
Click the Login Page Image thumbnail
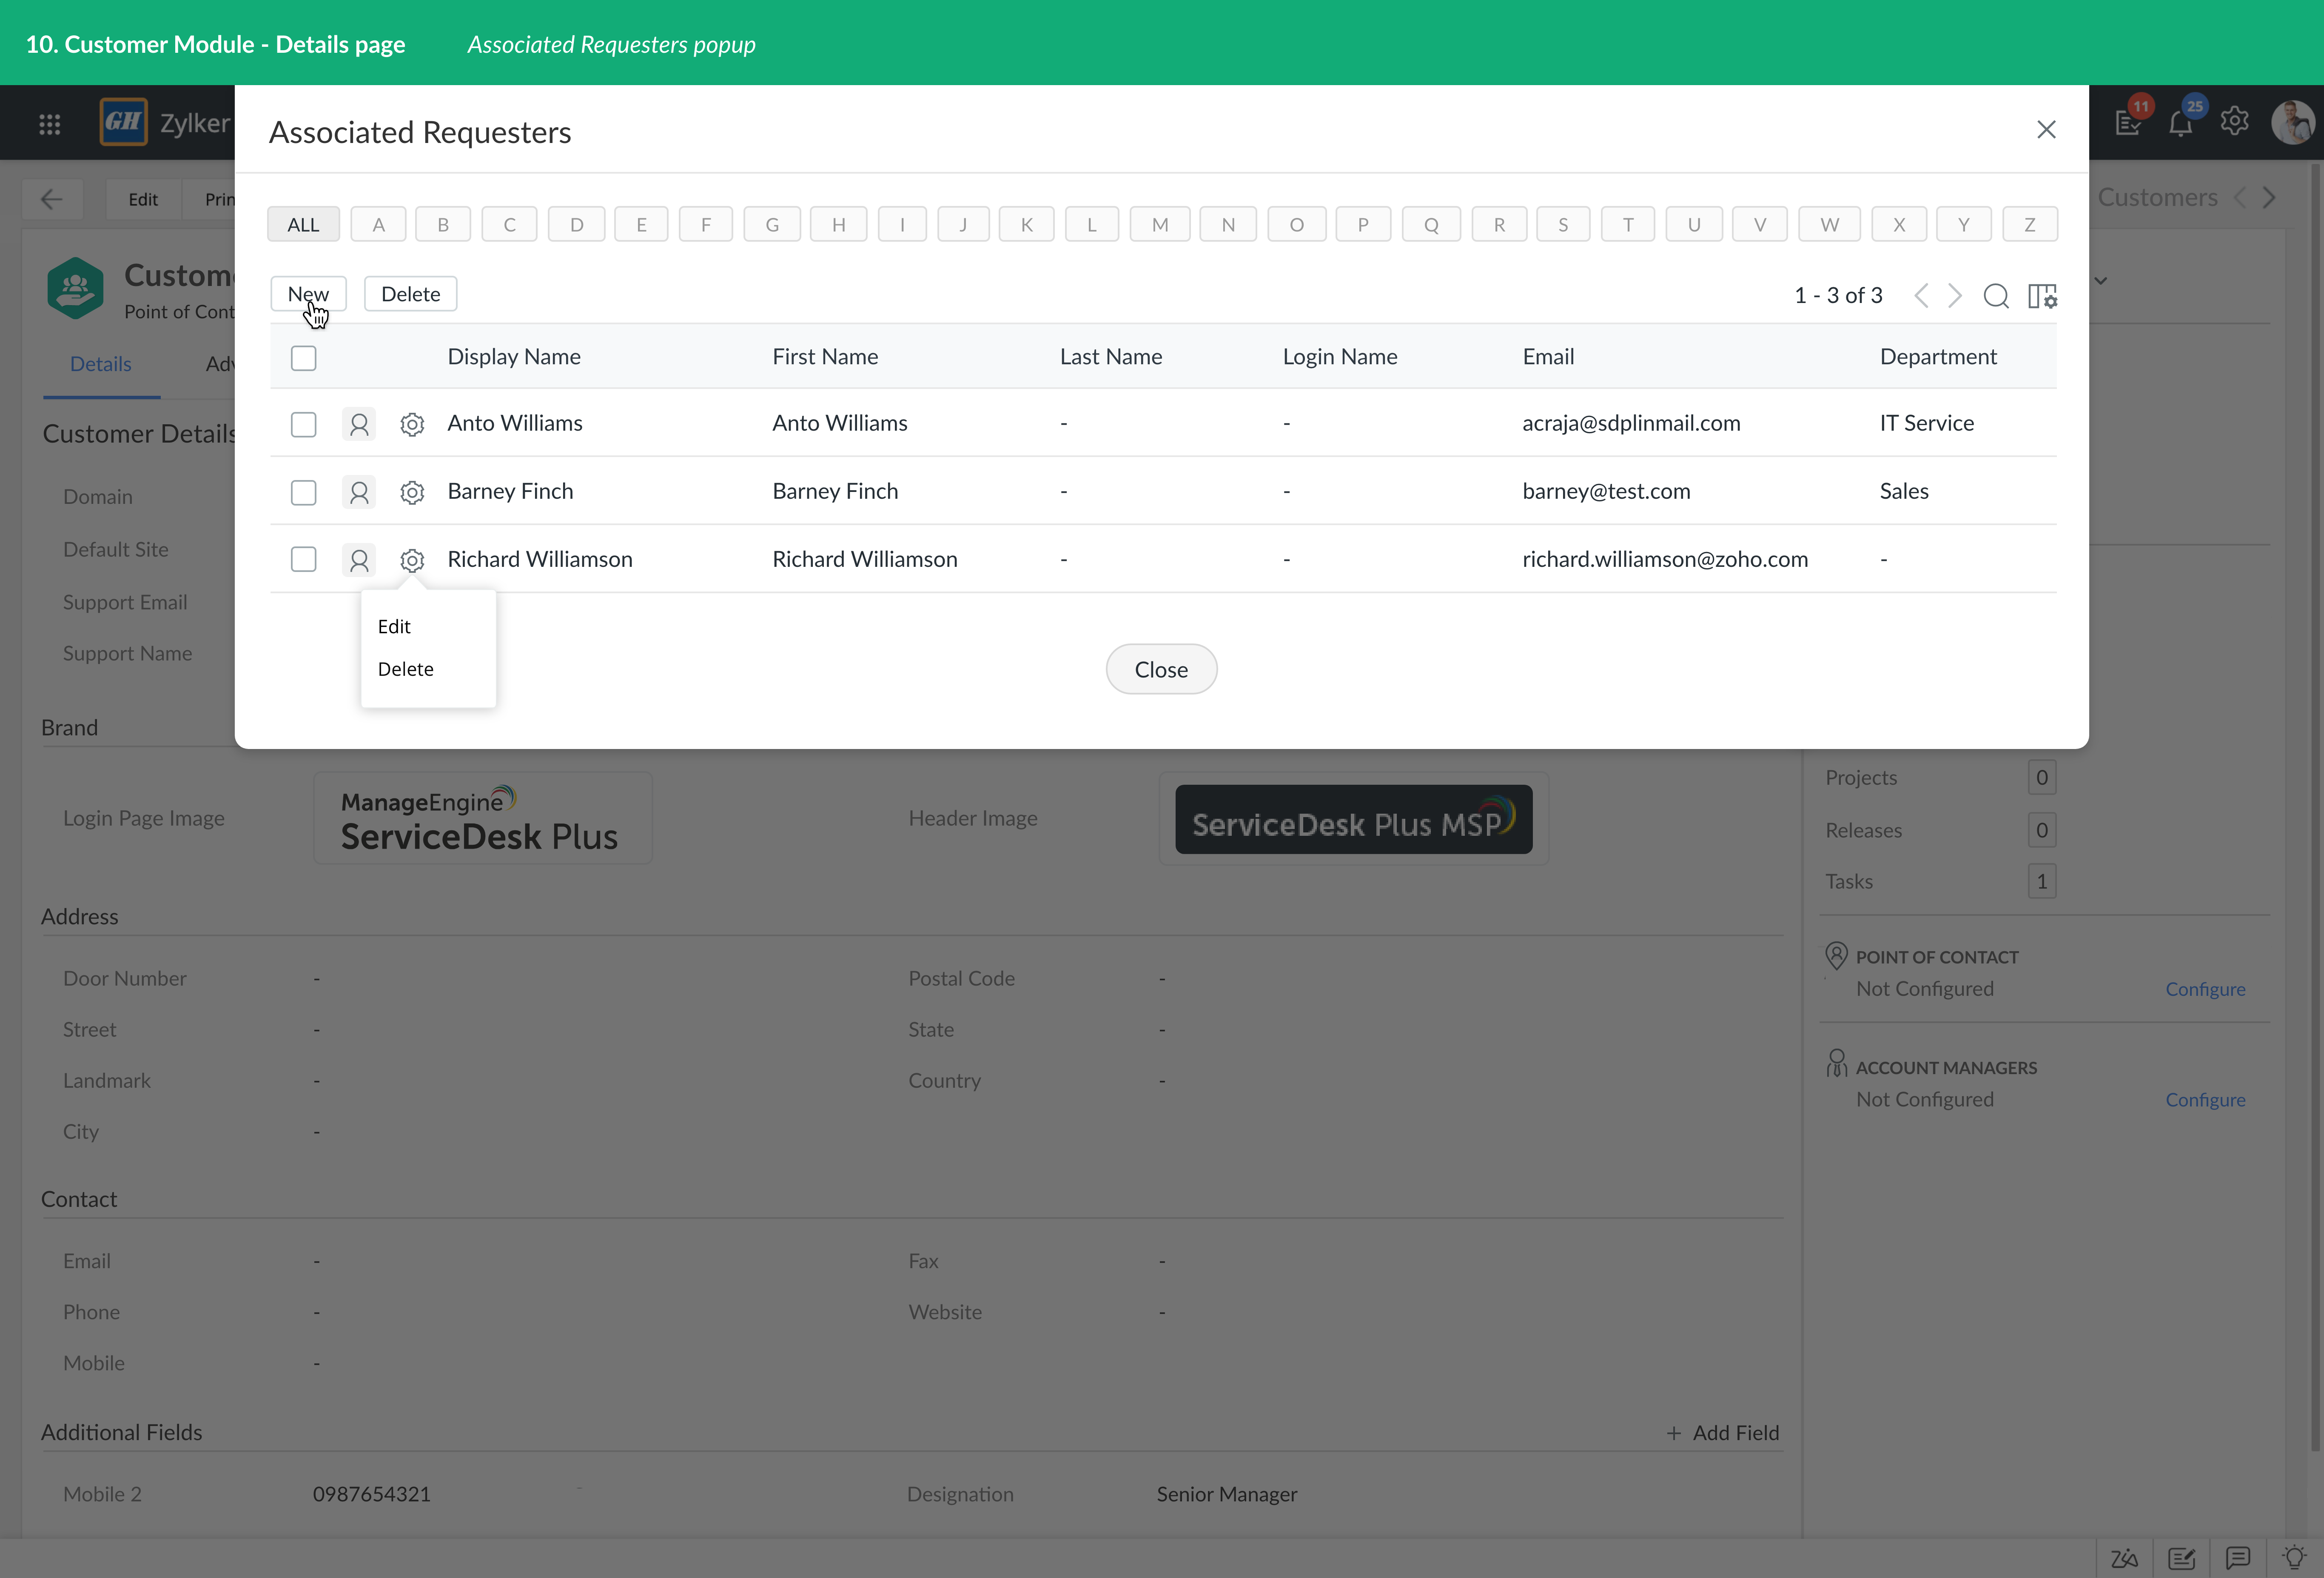pos(483,818)
